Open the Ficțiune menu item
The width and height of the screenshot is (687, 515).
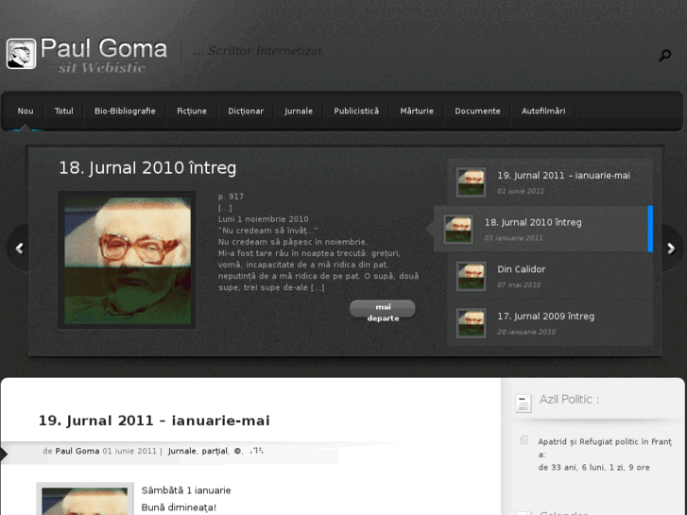[x=192, y=112]
